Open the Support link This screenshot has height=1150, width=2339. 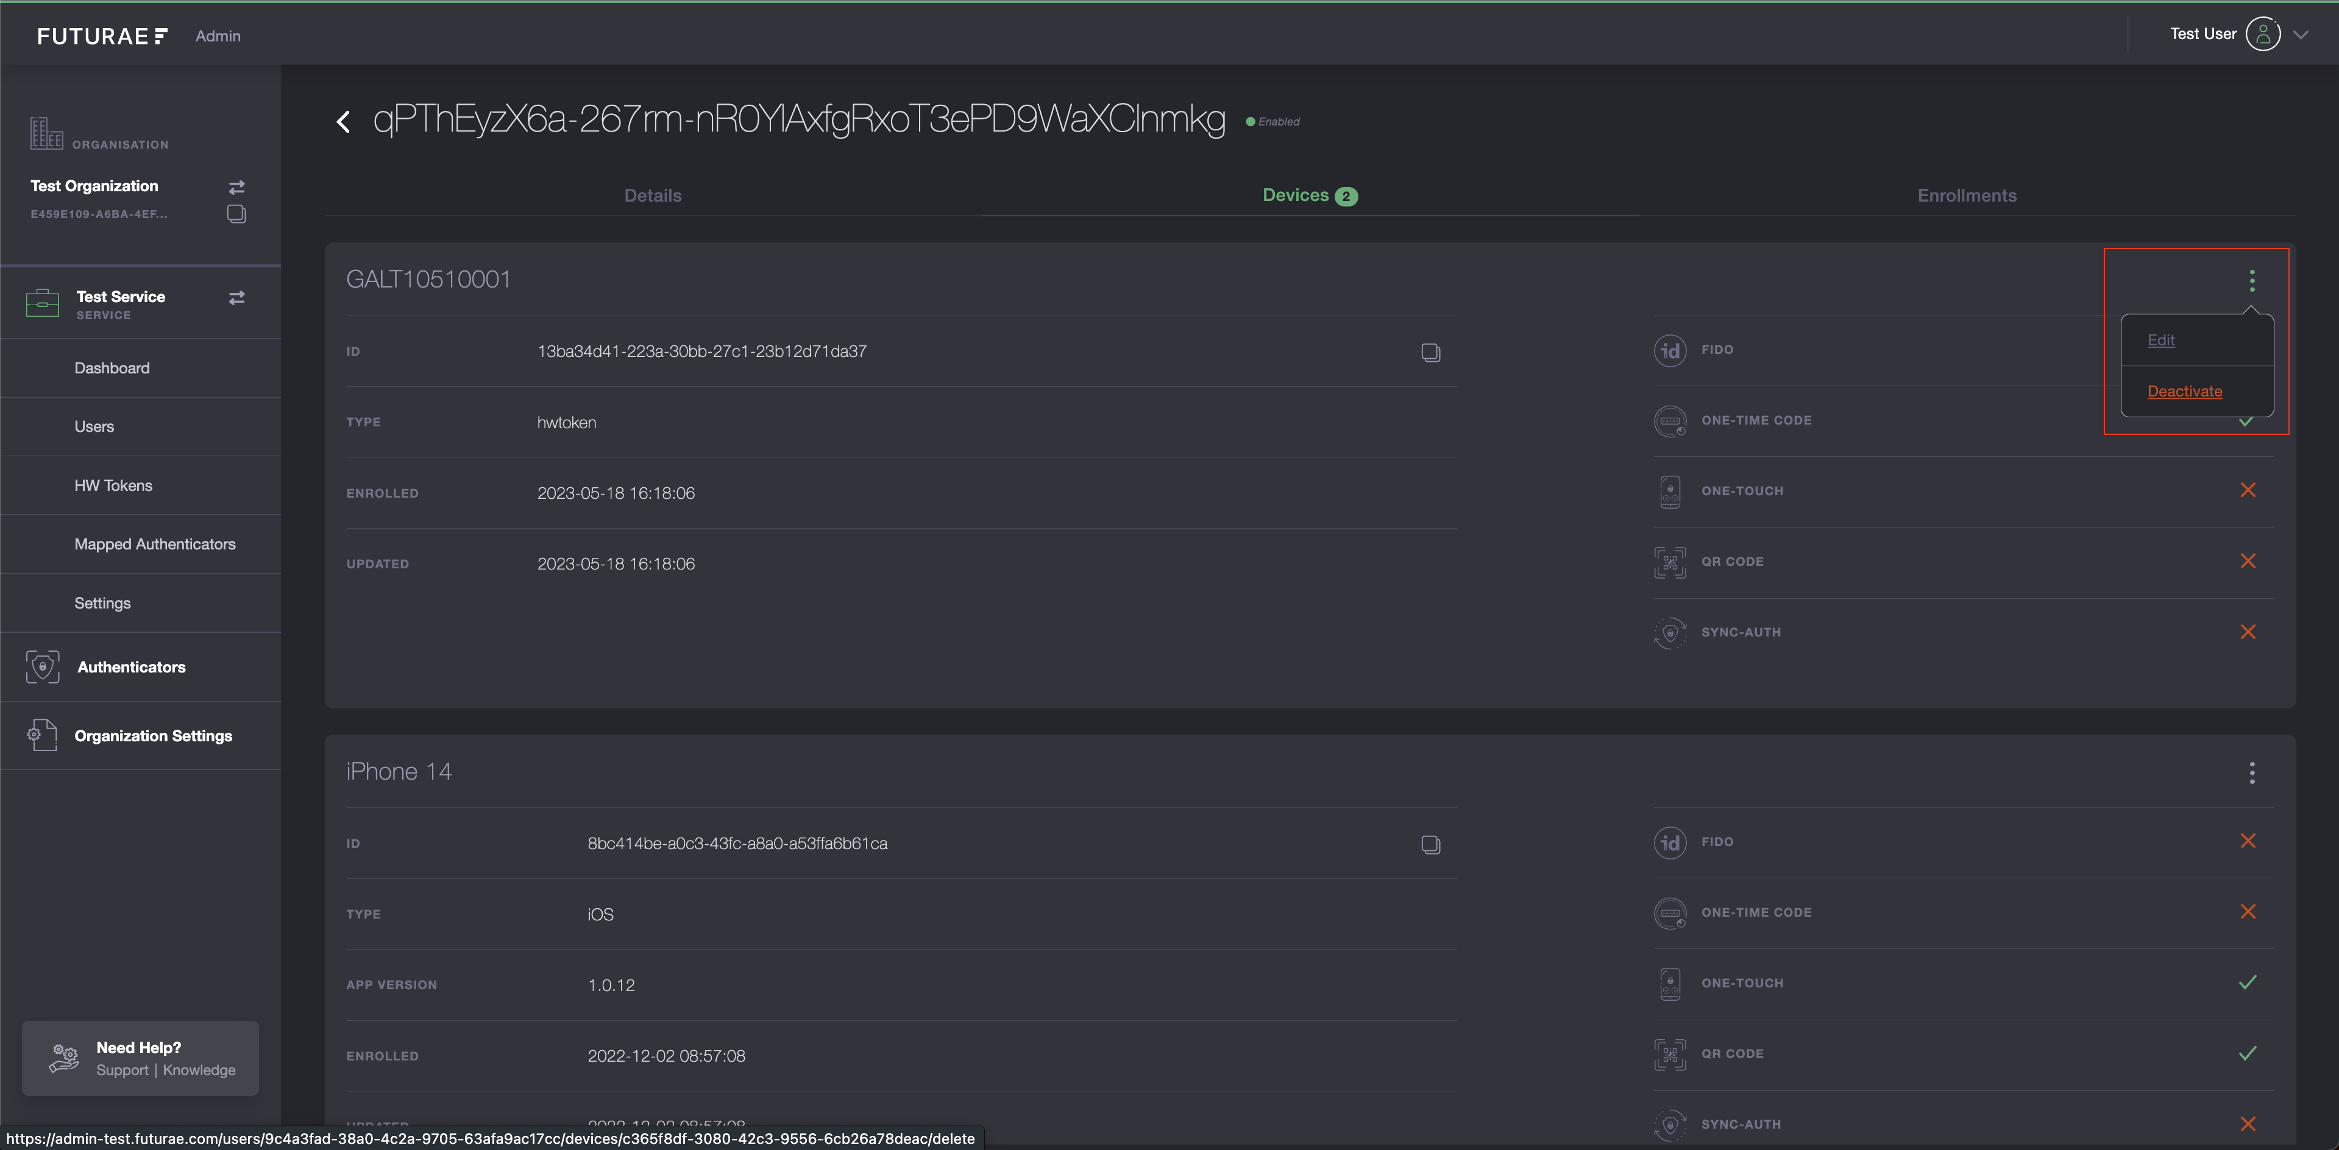(122, 1070)
